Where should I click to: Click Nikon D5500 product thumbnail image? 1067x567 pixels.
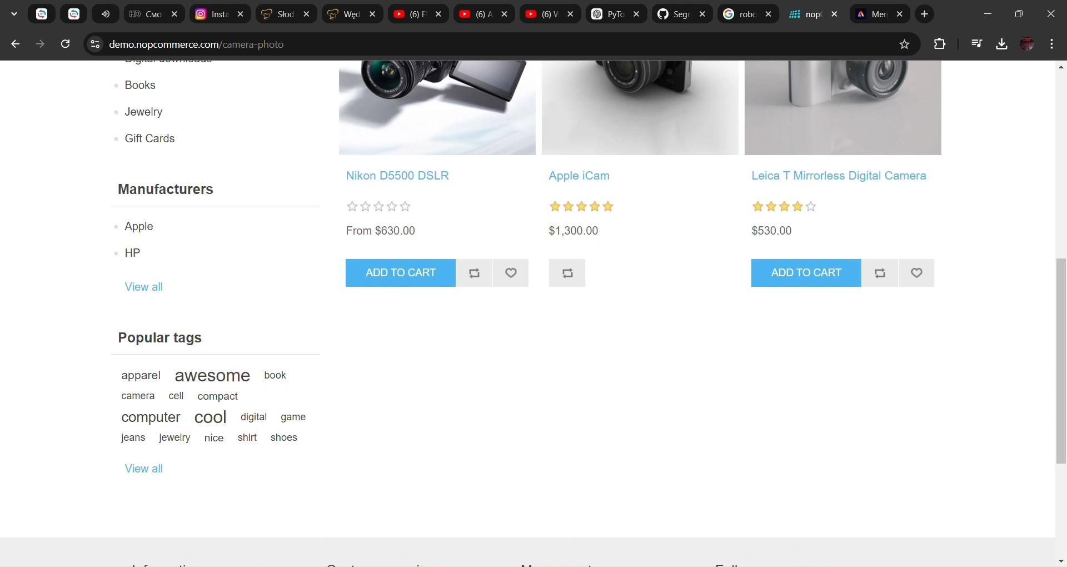pos(437,107)
